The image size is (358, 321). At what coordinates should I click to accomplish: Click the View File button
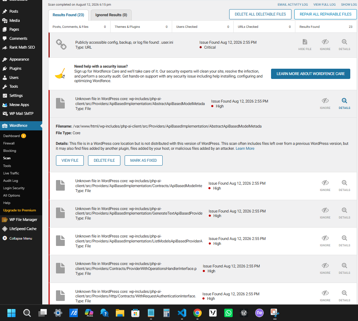coord(70,160)
